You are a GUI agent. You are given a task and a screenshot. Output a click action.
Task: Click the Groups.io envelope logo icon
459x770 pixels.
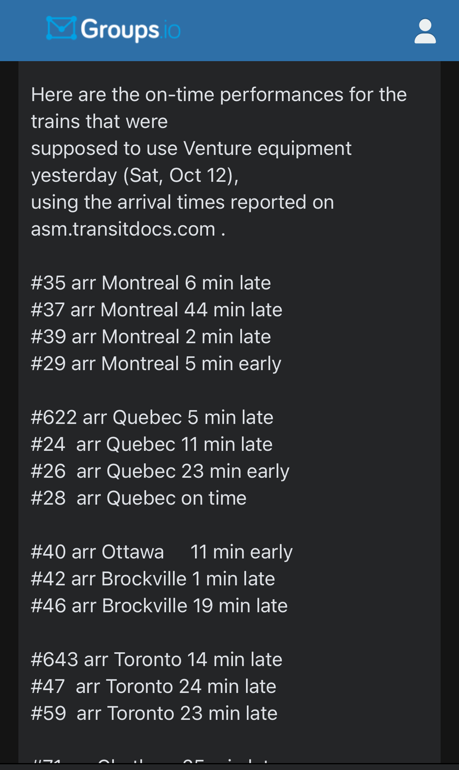61,29
